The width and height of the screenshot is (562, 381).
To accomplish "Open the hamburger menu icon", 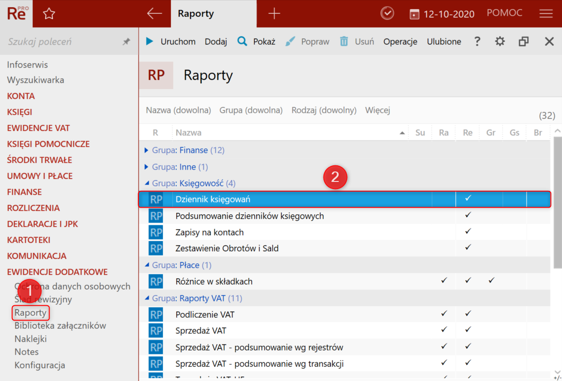I will click(x=546, y=14).
